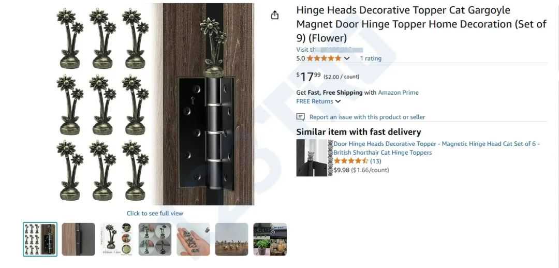This screenshot has width=559, height=268.
Task: Select the thumbnail showing toppers in hand
Action: pyautogui.click(x=193, y=239)
